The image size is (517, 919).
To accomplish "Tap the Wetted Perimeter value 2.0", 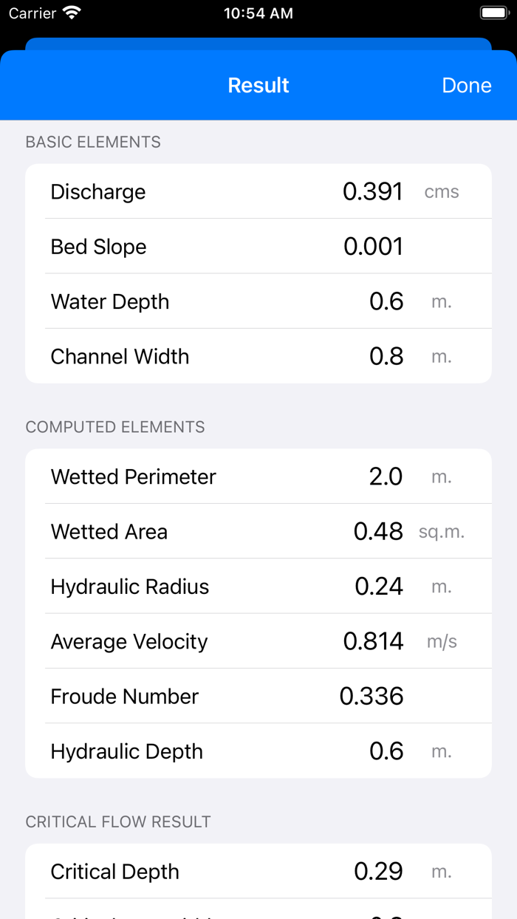I will coord(385,476).
